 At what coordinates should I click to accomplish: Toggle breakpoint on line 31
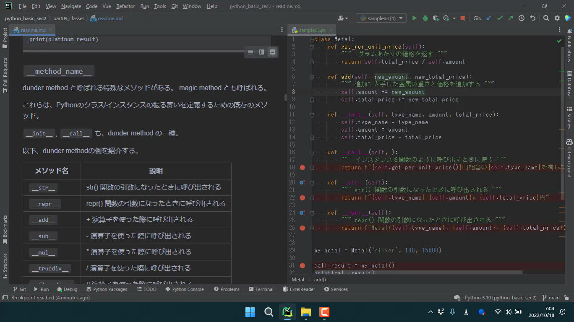tap(303, 265)
